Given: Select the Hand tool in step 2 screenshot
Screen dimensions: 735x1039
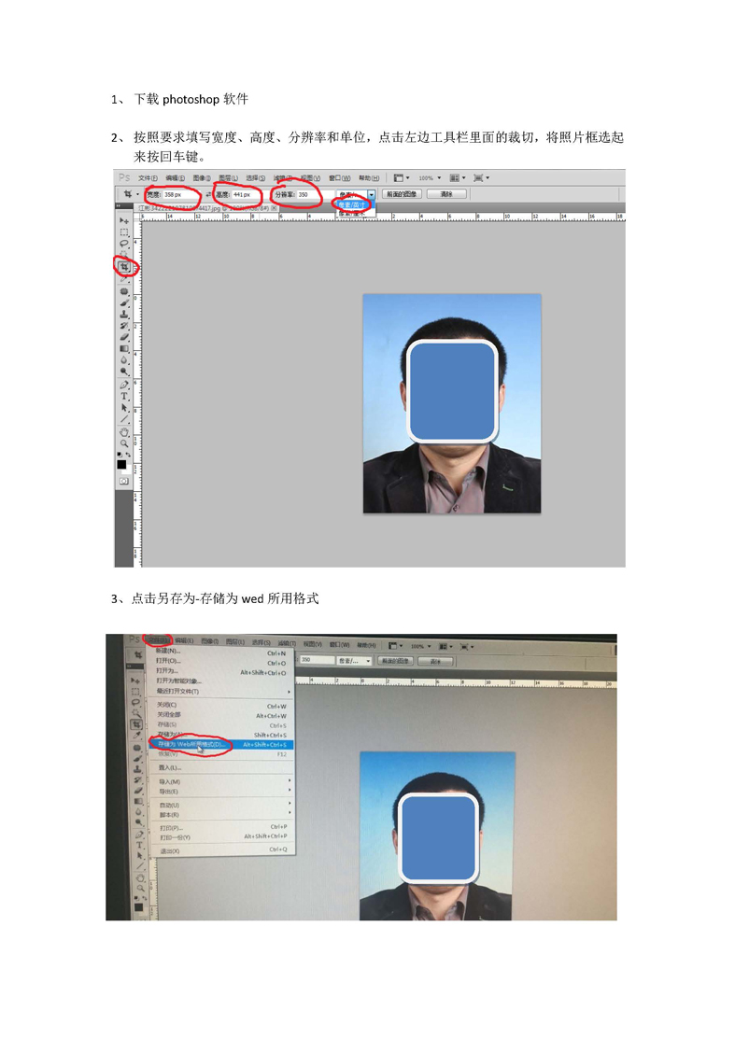Looking at the screenshot, I should point(124,430).
